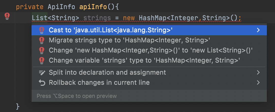This screenshot has height=112, width=275.
Task: Select Change variable 'strings' type to HashMap
Action: point(149,61)
